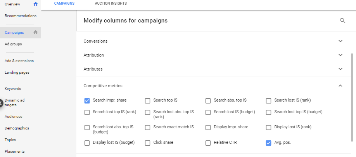Disable the Avg. pos. checkbox
Screen dimensions: 356x157
[x=268, y=143]
